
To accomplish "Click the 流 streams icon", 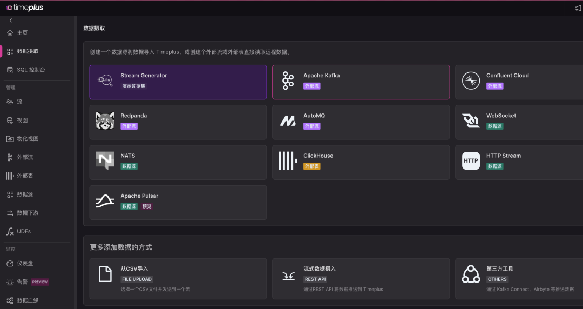I will (x=10, y=102).
